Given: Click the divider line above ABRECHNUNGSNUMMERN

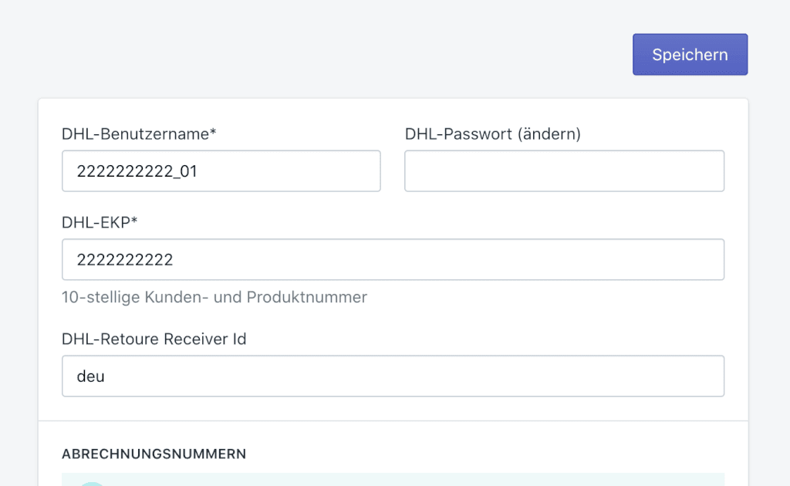Looking at the screenshot, I should (393, 421).
